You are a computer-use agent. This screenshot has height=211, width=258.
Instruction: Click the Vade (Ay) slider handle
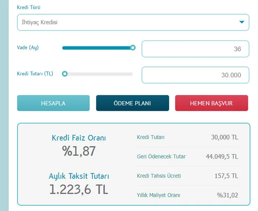coord(133,48)
